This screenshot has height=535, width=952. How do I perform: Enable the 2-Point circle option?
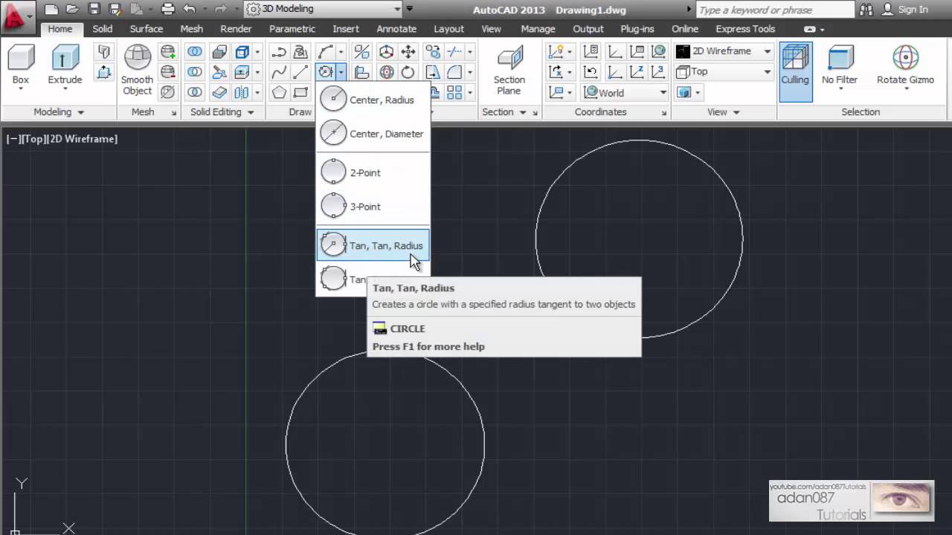tap(364, 172)
